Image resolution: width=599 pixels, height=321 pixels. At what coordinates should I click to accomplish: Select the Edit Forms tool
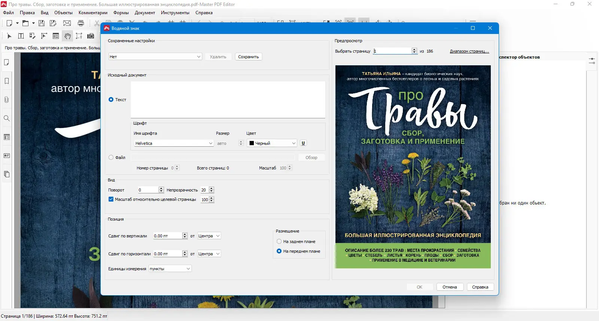click(56, 36)
